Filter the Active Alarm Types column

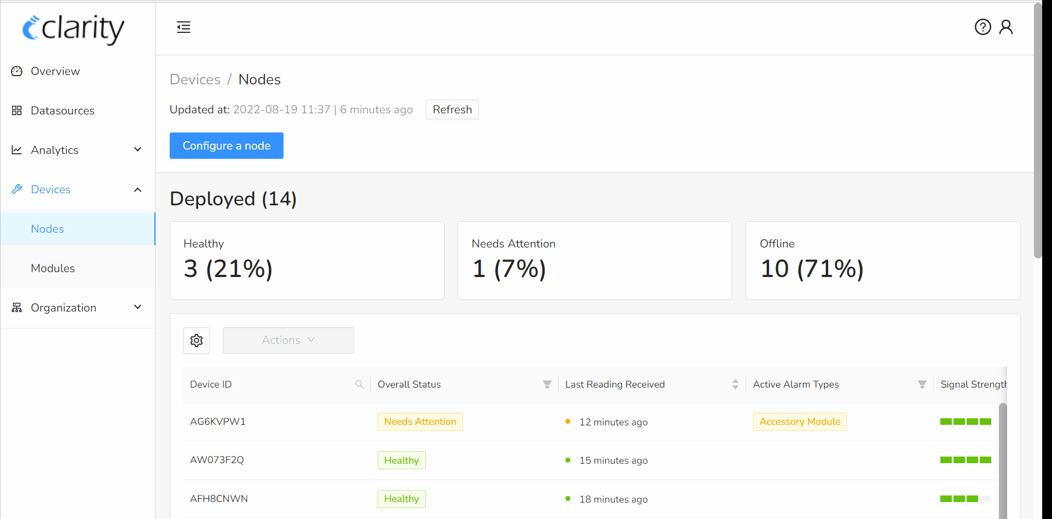click(x=922, y=384)
